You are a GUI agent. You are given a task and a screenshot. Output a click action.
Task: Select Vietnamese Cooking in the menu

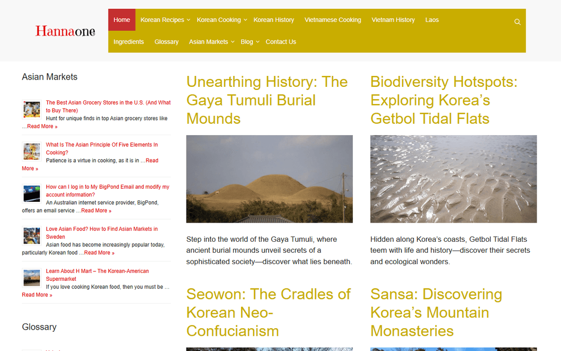click(333, 20)
